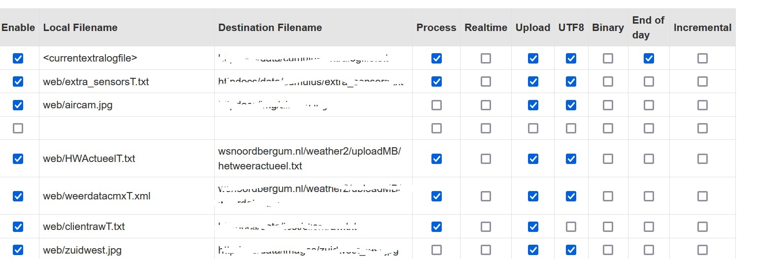The height and width of the screenshot is (259, 757).
Task: Uncheck Enable for currentextralogfile row
Action: click(x=18, y=59)
